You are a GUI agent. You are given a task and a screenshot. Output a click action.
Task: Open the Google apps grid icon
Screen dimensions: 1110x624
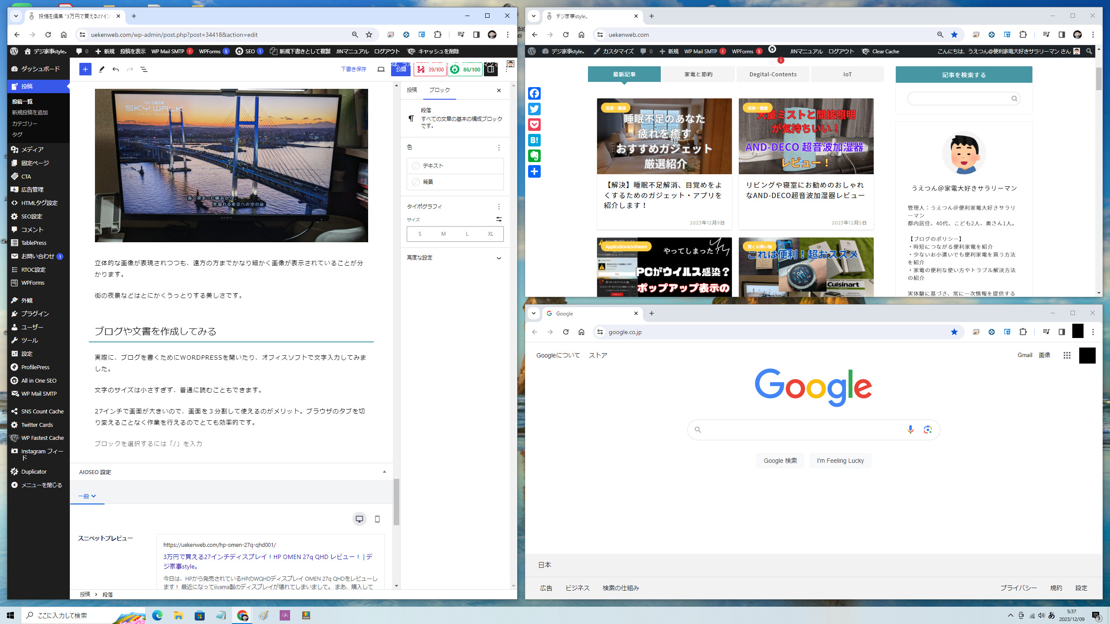tap(1067, 355)
